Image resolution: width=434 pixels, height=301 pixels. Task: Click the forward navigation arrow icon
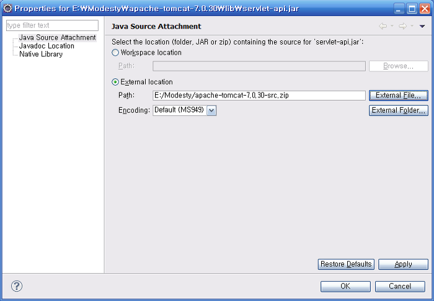403,26
